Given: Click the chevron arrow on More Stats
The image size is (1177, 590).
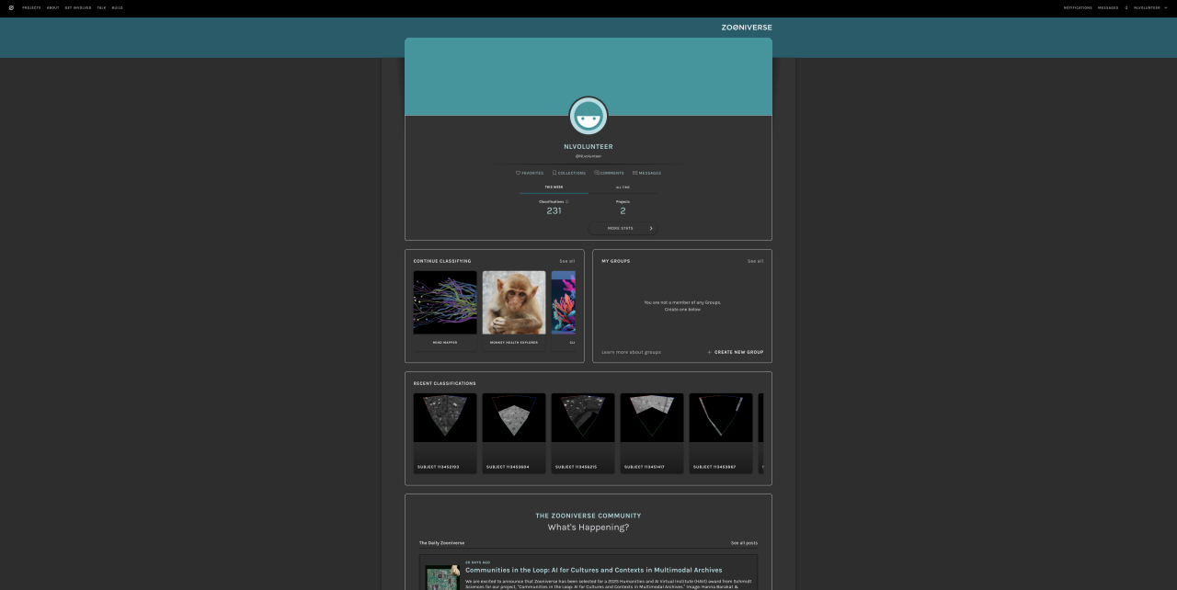Looking at the screenshot, I should 651,228.
